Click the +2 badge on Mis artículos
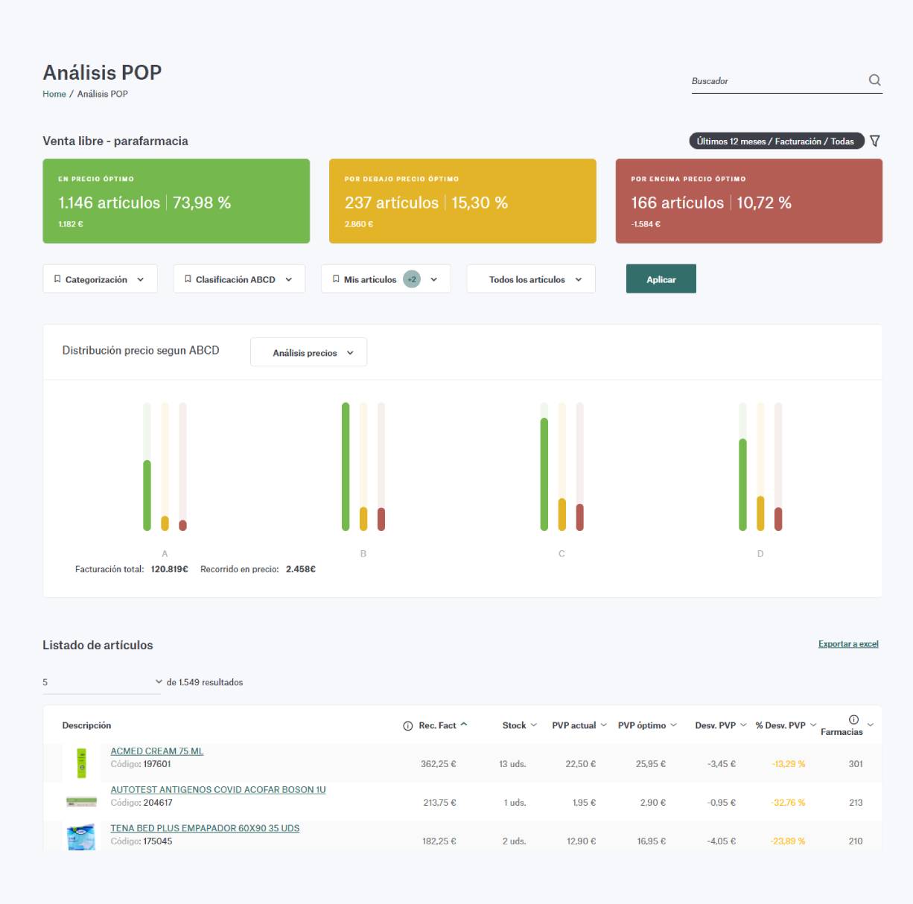This screenshot has width=913, height=904. (x=412, y=279)
